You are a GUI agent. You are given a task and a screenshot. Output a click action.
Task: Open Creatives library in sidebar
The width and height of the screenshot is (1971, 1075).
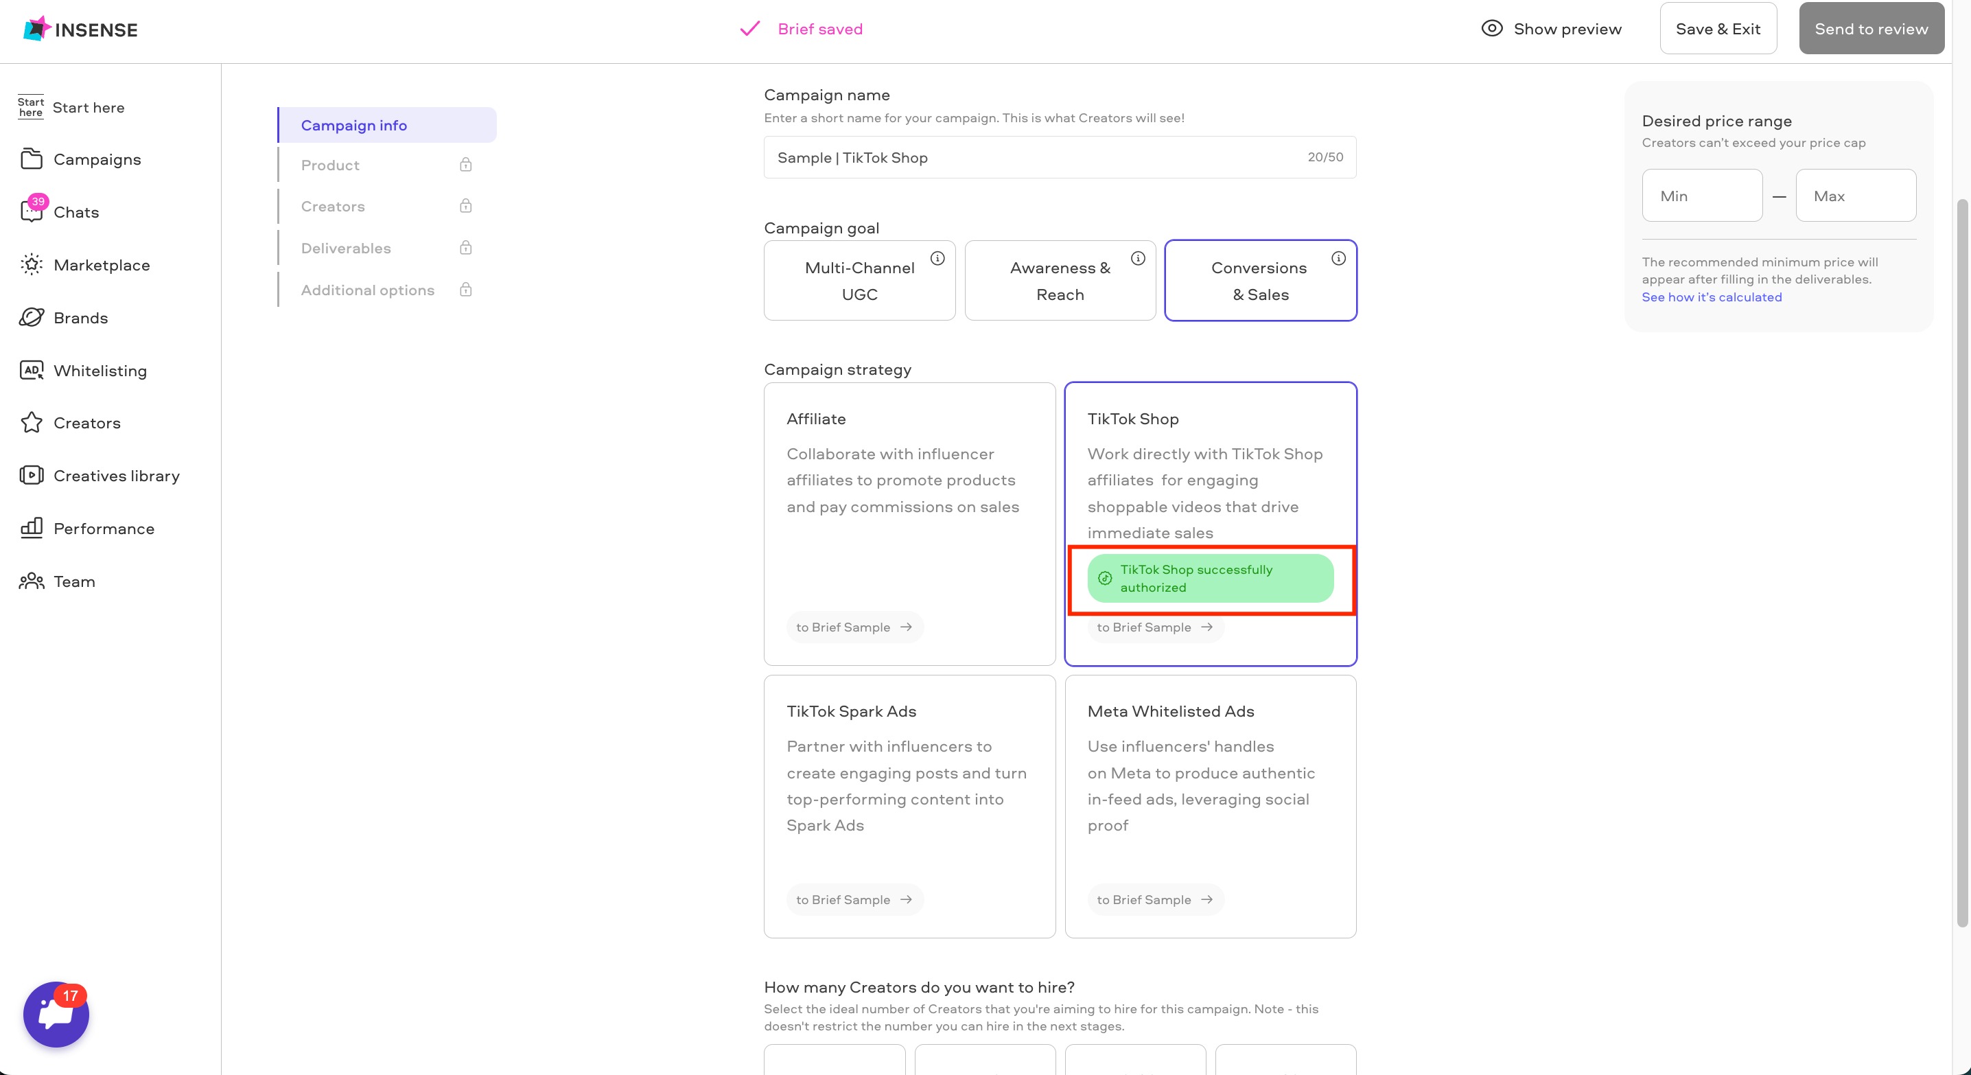[100, 475]
